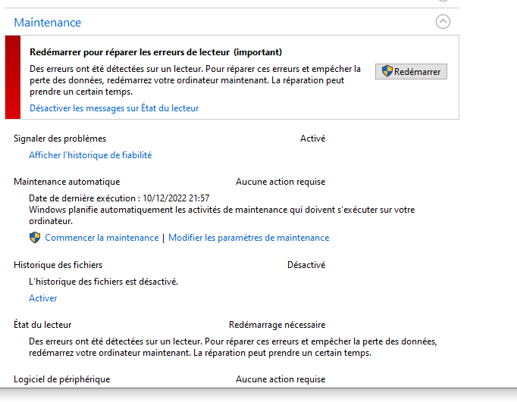This screenshot has height=402, width=517.
Task: Click Commencer la maintenance link
Action: tap(102, 238)
